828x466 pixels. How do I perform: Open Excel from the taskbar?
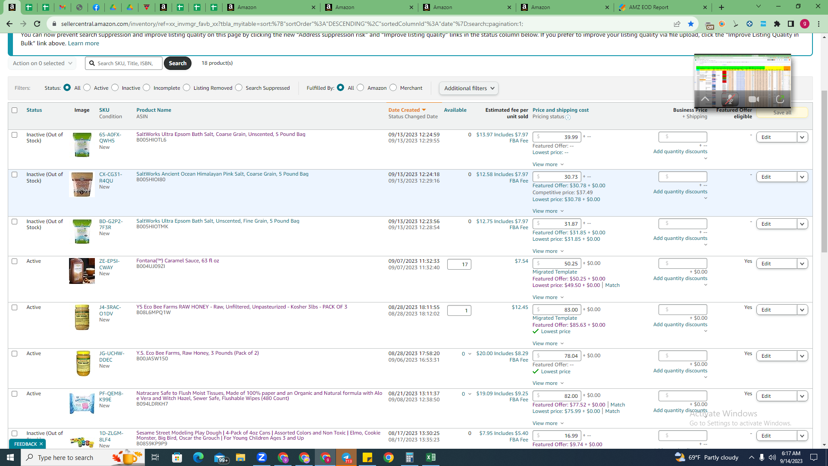click(431, 457)
